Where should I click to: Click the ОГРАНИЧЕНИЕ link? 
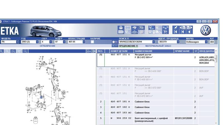[47, 46]
